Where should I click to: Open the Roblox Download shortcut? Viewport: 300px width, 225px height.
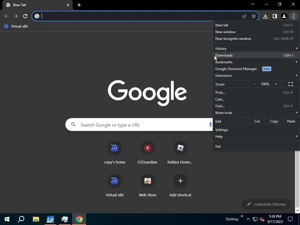(180, 153)
